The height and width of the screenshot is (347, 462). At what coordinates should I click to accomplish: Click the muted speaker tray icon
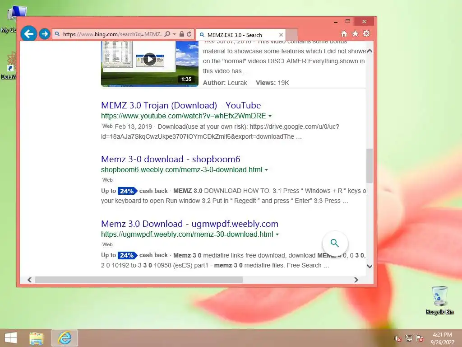click(x=398, y=338)
